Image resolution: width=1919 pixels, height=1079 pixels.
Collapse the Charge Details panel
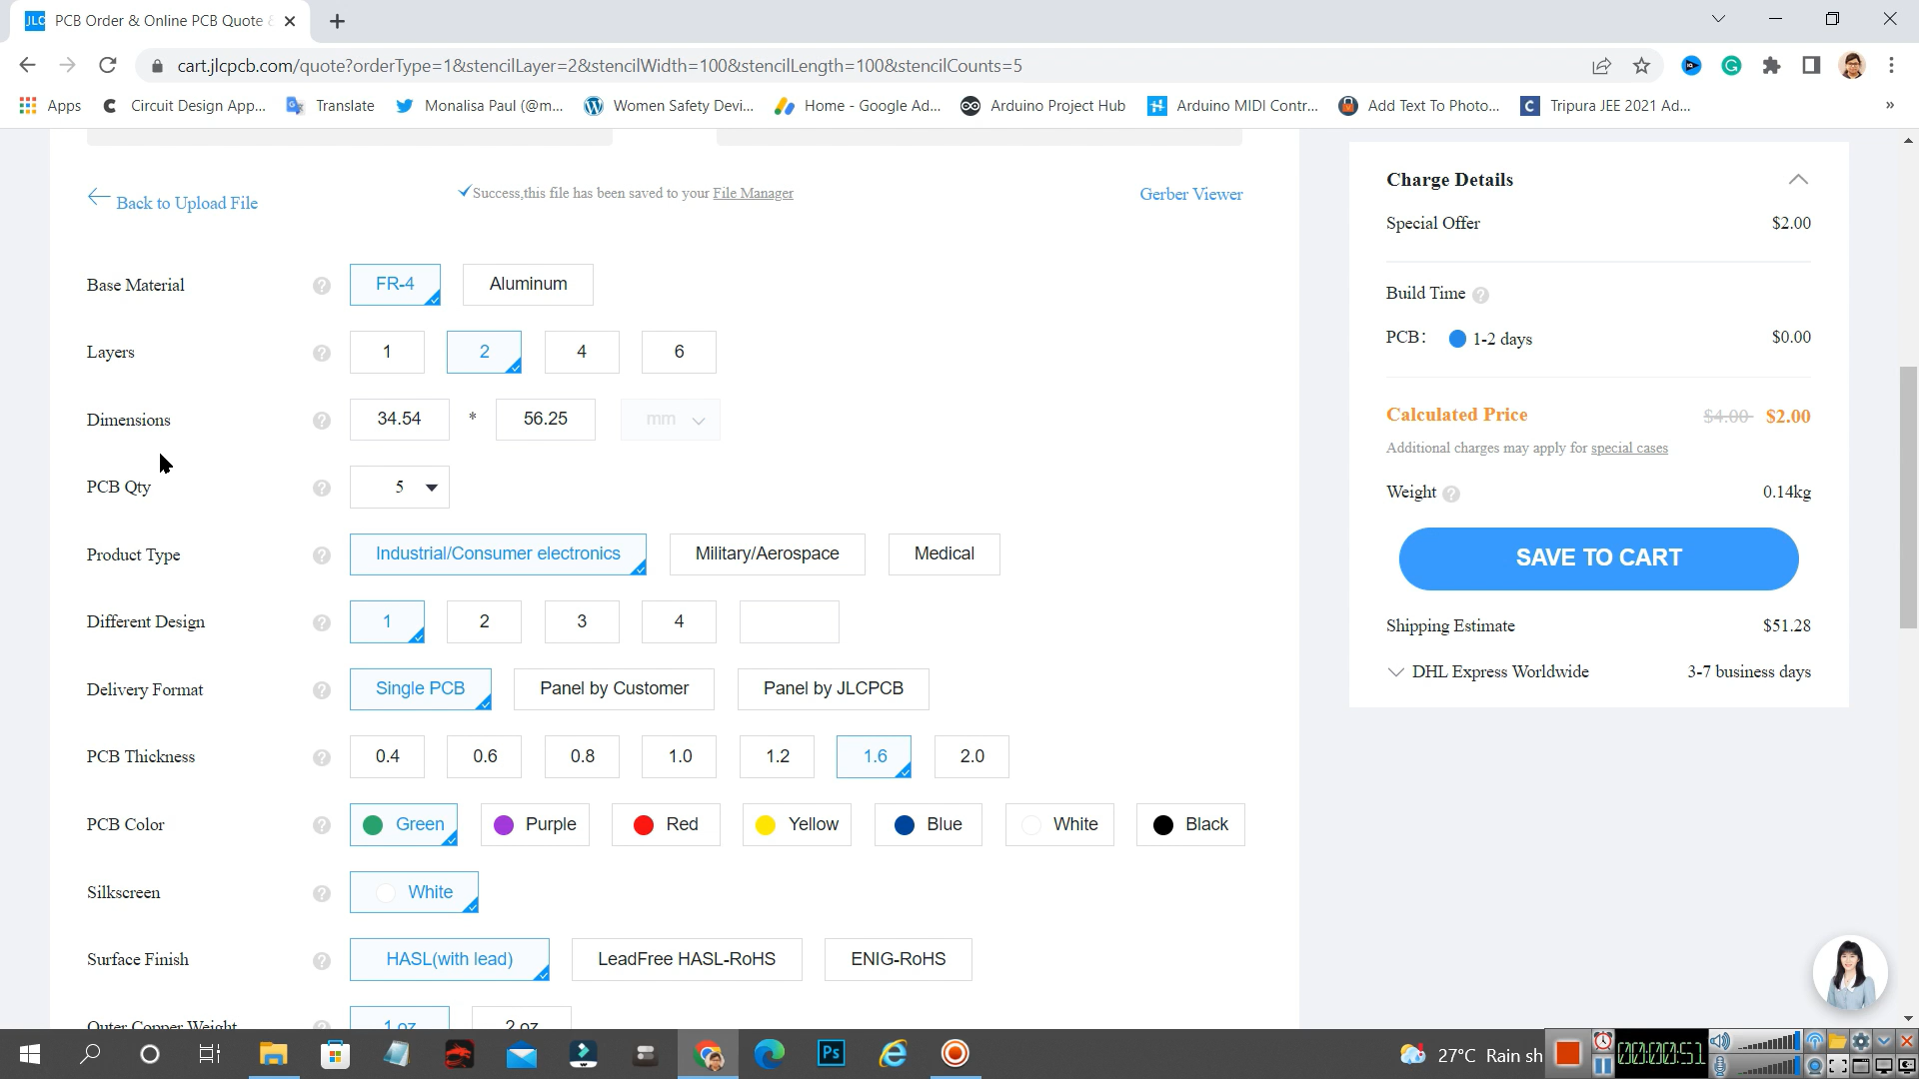click(x=1798, y=180)
